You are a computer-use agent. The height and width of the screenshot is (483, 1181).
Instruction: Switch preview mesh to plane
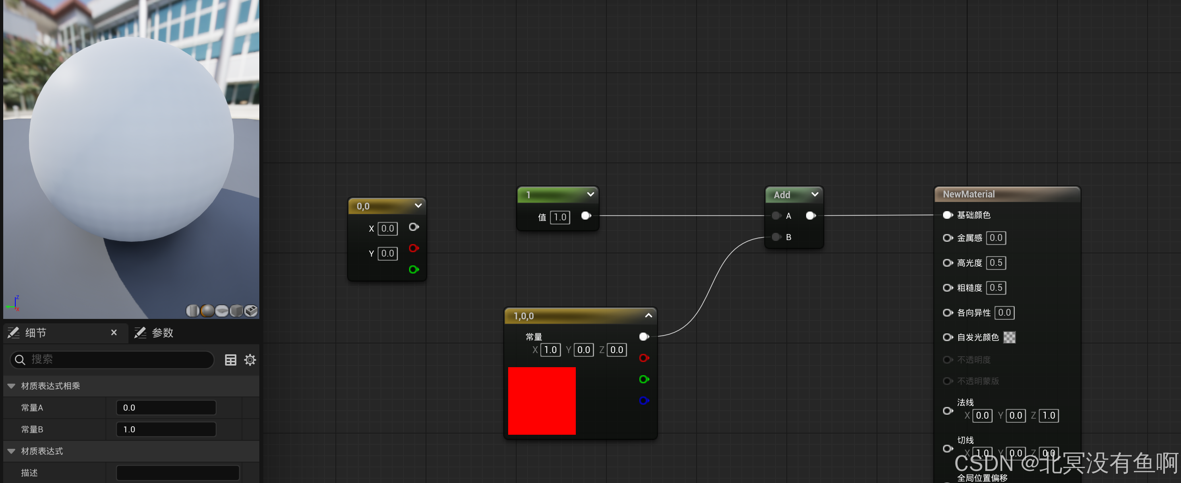point(222,311)
